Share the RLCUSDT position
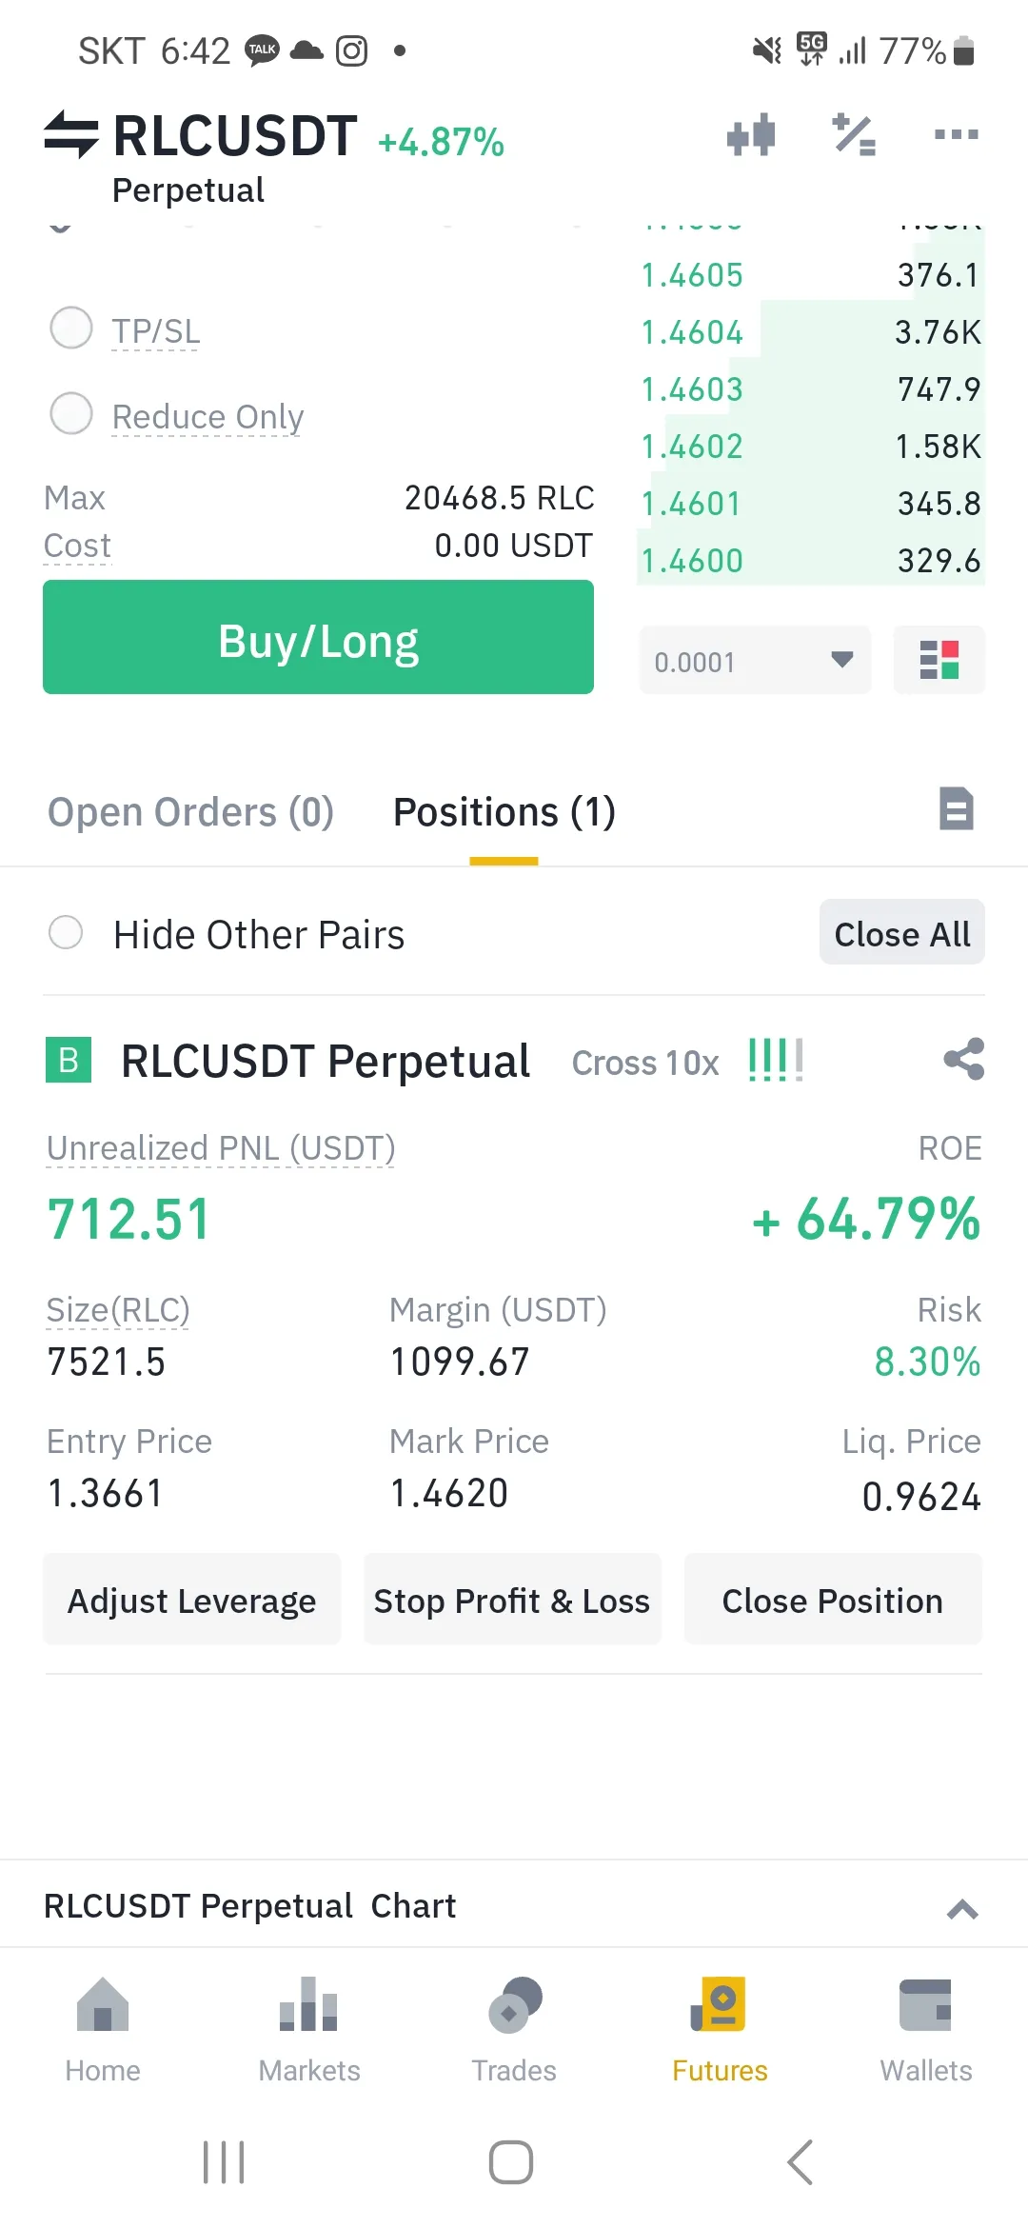1028x2228 pixels. (963, 1059)
